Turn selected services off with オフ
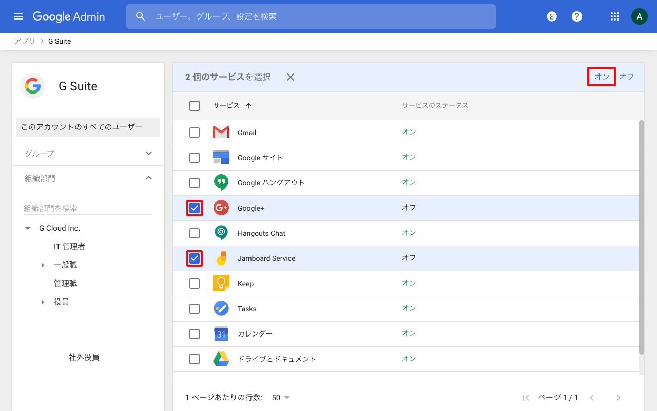 coord(627,77)
